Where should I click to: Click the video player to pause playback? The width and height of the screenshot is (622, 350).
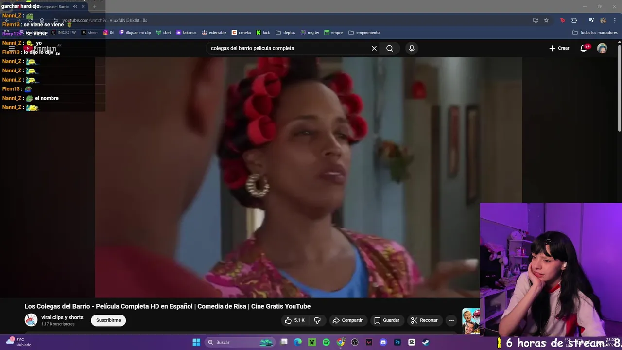pos(309,177)
